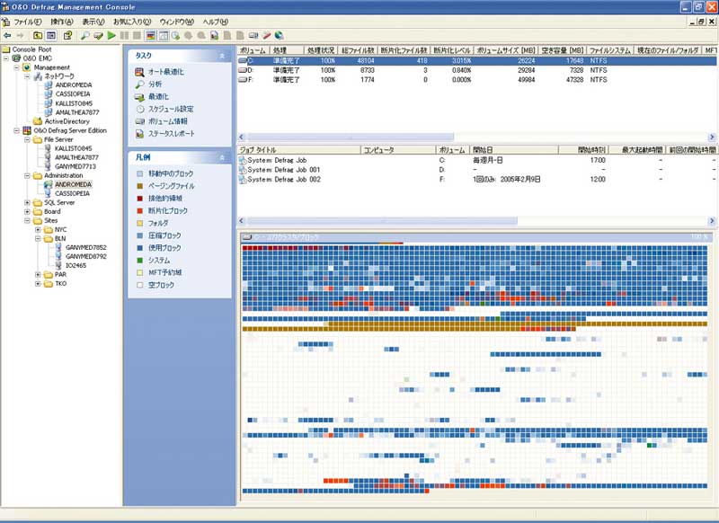Expand the PAR folder
The height and width of the screenshot is (523, 719).
pyautogui.click(x=38, y=275)
